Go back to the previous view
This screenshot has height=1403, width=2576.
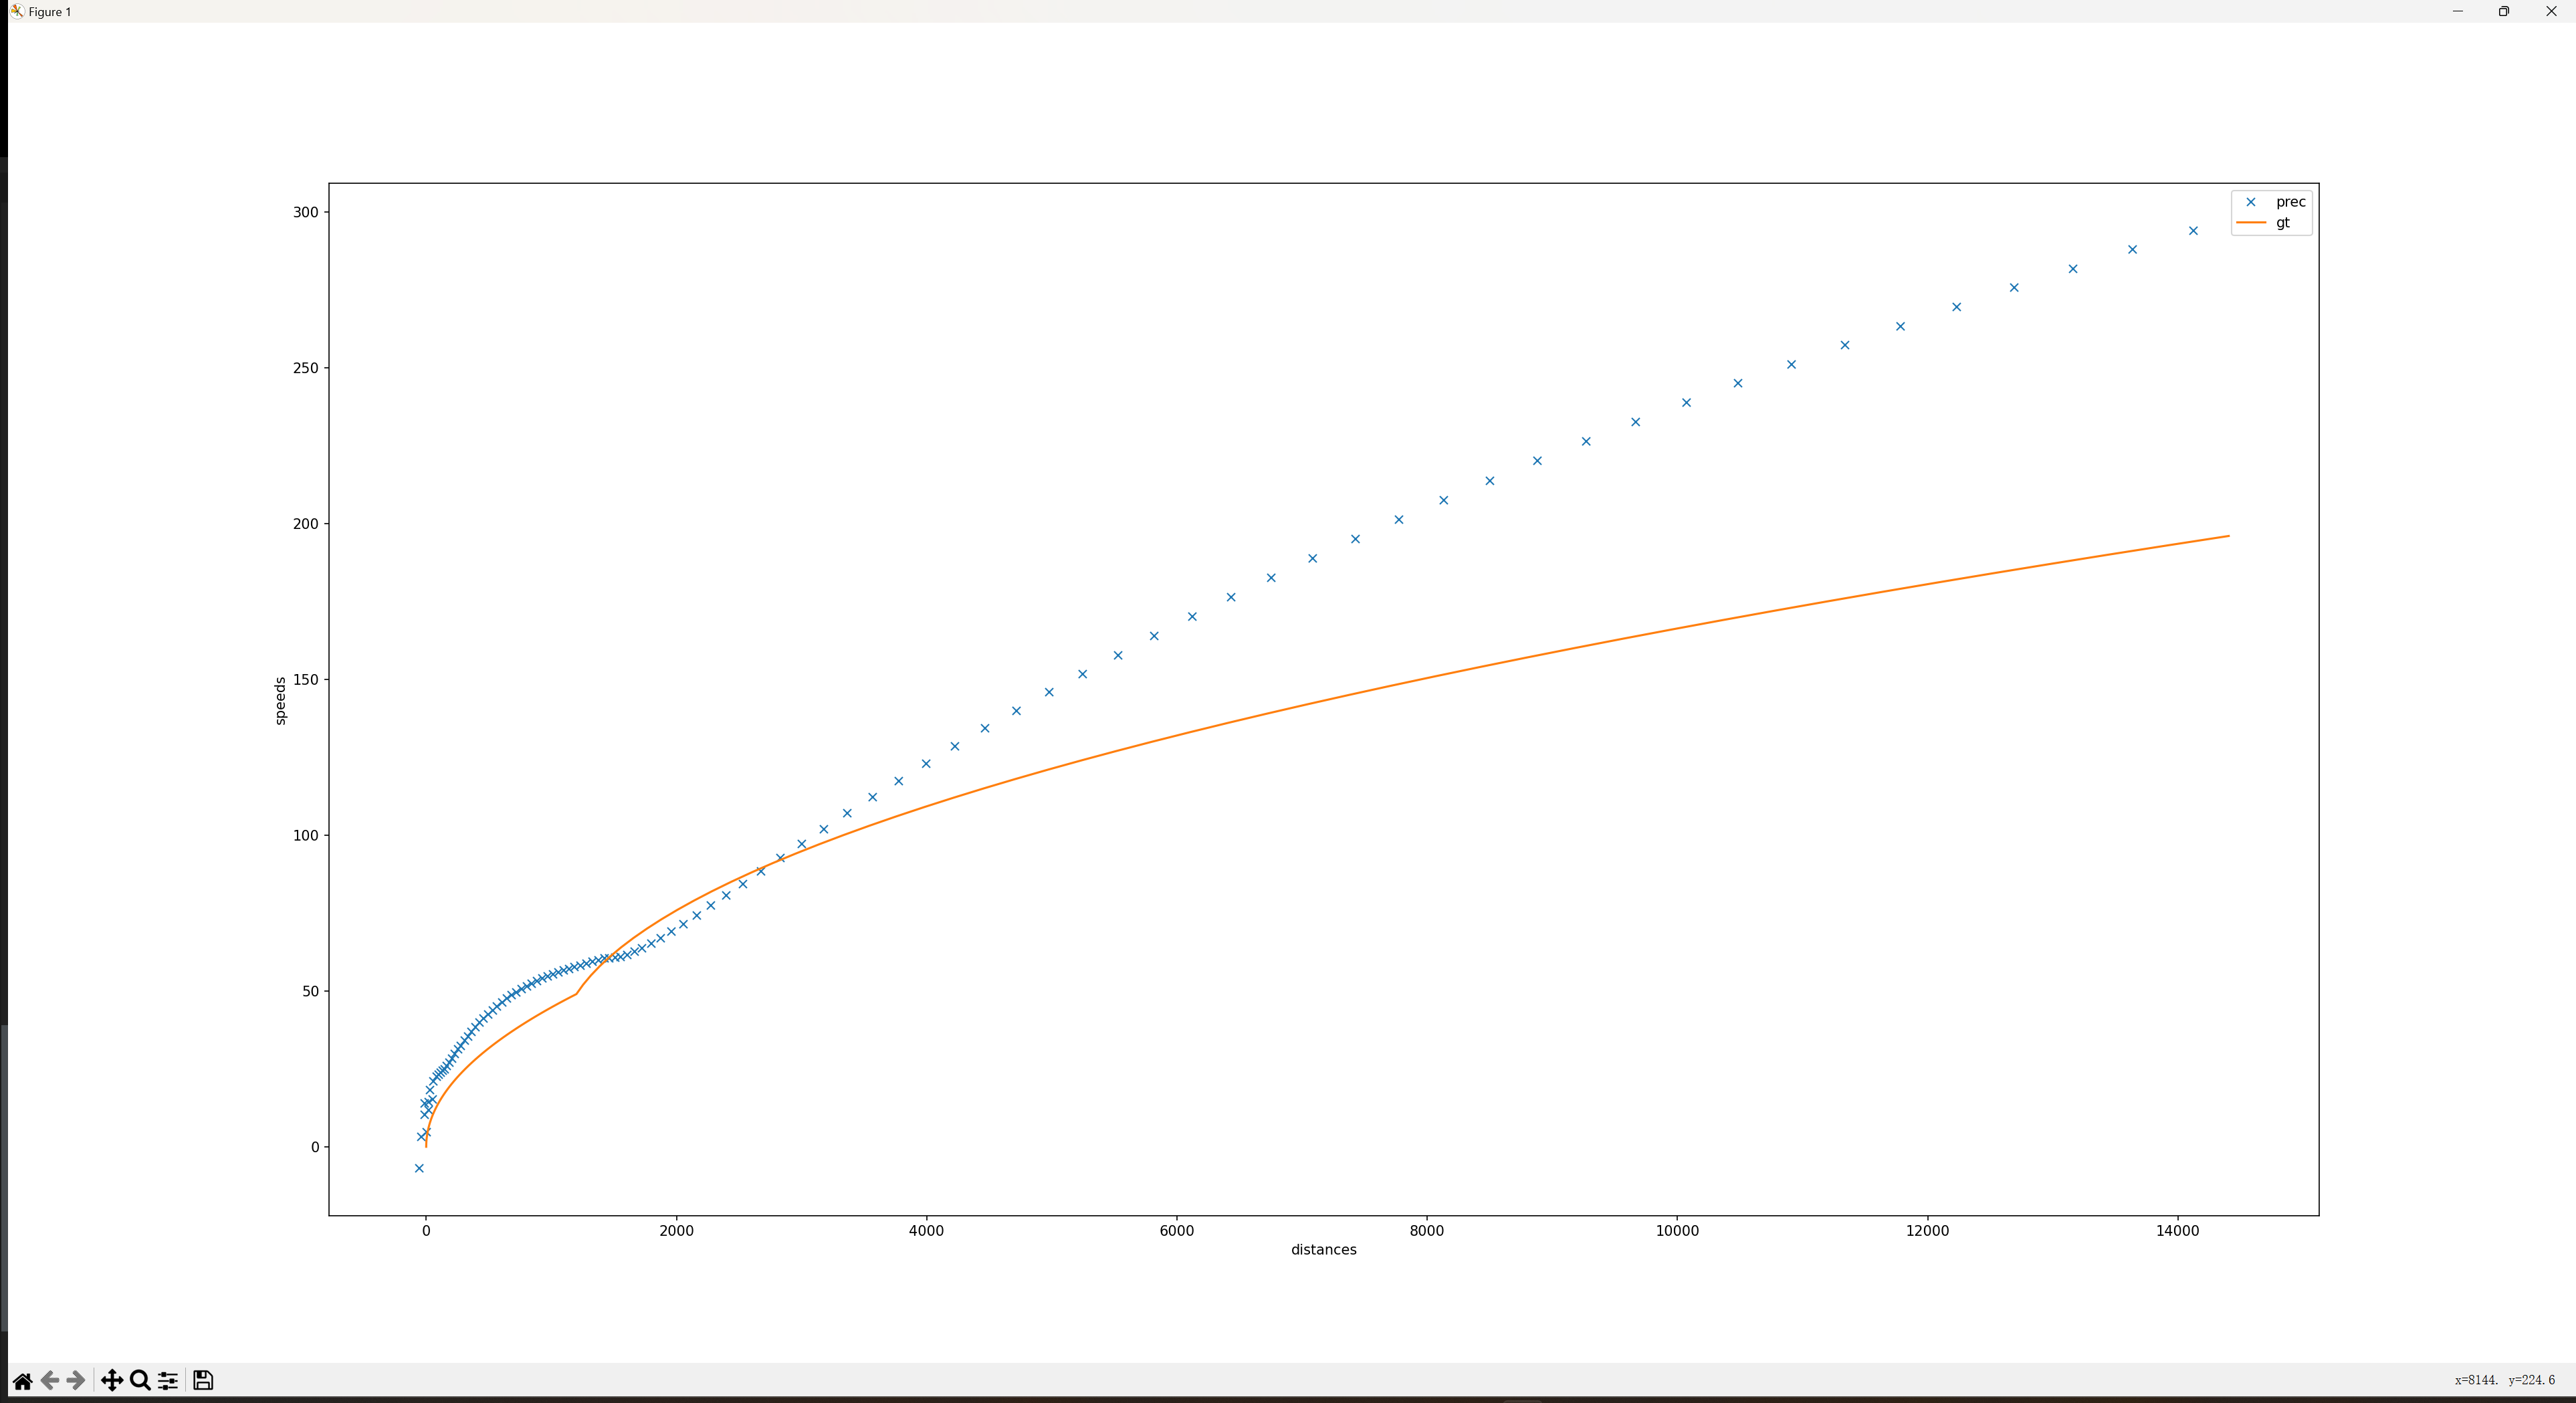(49, 1381)
